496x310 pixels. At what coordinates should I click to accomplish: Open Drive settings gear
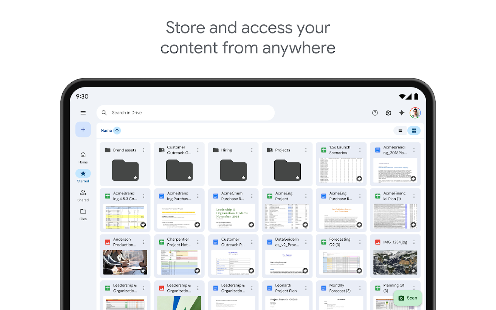[x=388, y=113]
